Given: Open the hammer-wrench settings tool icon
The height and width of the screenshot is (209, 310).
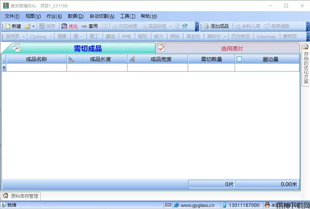Looking at the screenshot, I should coord(185,26).
